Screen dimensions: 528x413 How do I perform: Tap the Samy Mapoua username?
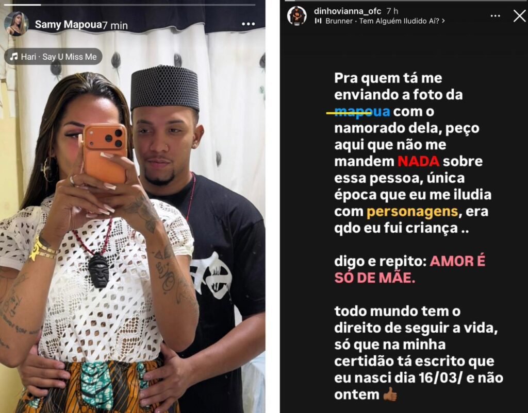click(69, 25)
